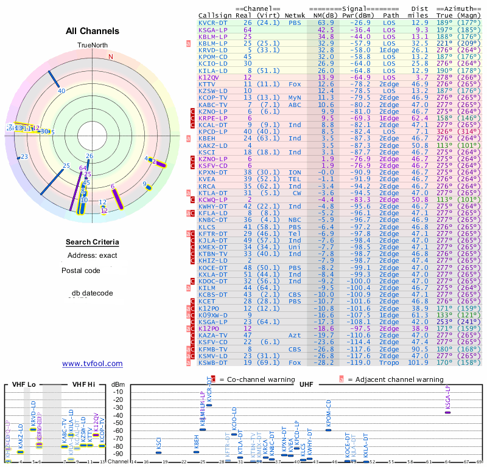The image size is (487, 467).
Task: Select the KVCR-DT callsign in the table
Action: click(212, 22)
